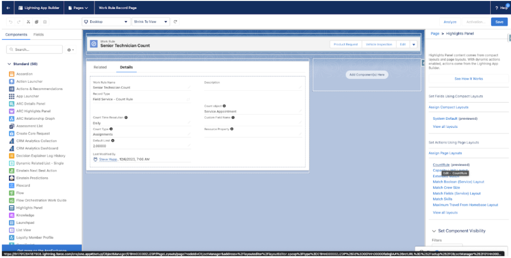
Task: Click the redo icon
Action: click(19, 22)
